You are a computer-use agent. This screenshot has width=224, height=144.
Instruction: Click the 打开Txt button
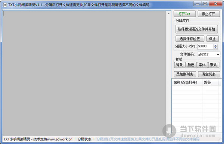pyautogui.click(x=184, y=14)
